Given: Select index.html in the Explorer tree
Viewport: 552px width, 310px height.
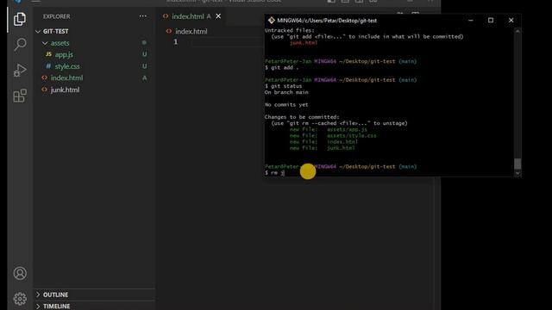Looking at the screenshot, I should tap(67, 77).
